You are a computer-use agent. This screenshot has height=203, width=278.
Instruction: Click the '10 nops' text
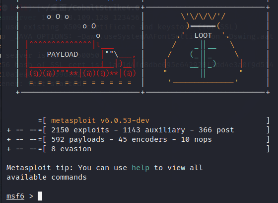click(196, 139)
